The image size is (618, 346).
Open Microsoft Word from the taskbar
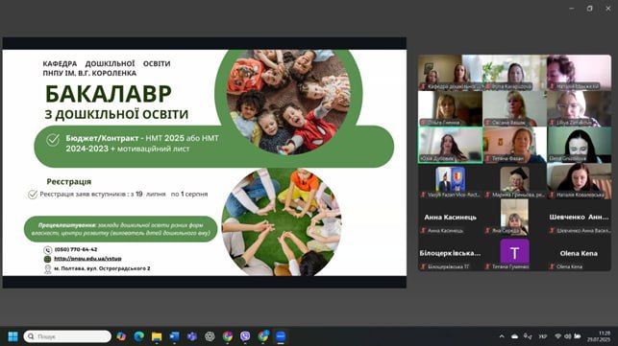pos(174,336)
